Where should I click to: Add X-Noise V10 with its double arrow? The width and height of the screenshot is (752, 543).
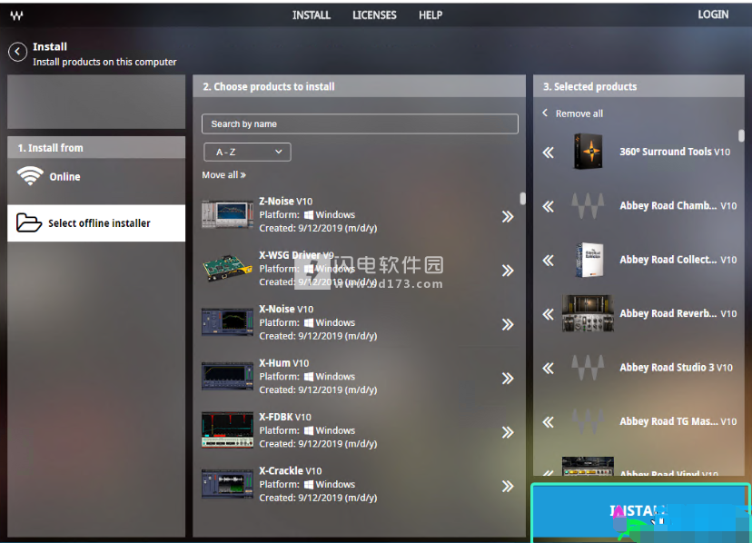click(x=508, y=325)
